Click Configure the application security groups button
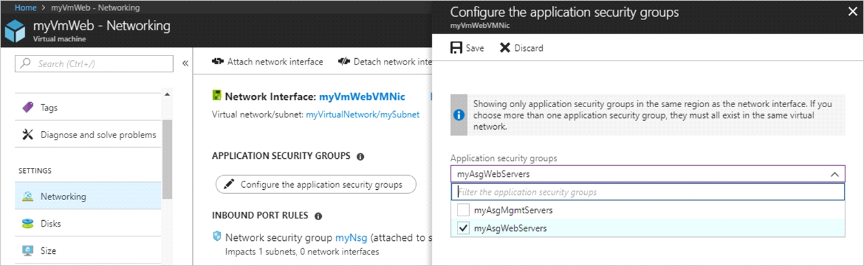 pos(316,184)
